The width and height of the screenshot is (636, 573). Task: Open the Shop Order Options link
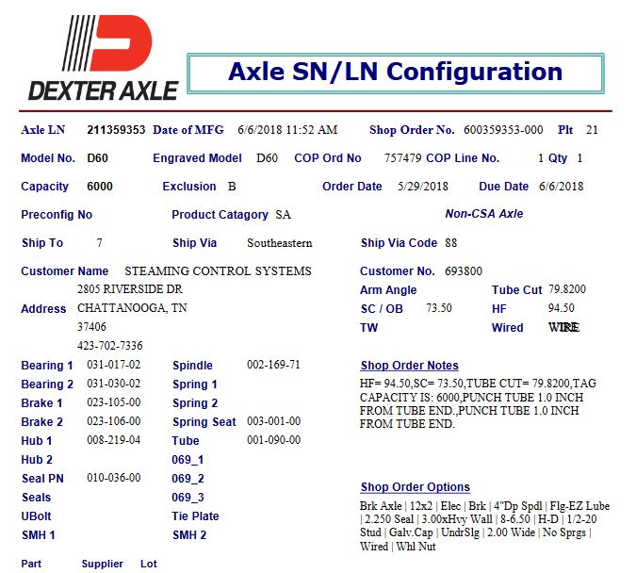point(415,487)
